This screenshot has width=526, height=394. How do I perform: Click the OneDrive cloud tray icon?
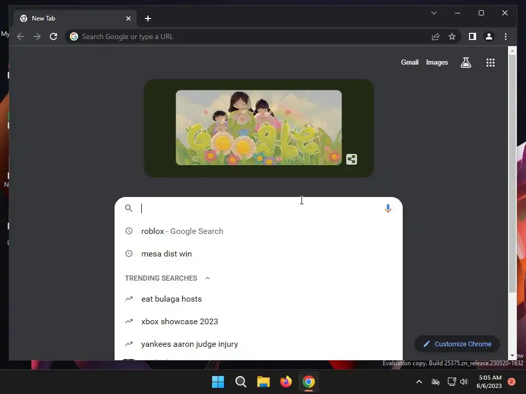point(436,382)
